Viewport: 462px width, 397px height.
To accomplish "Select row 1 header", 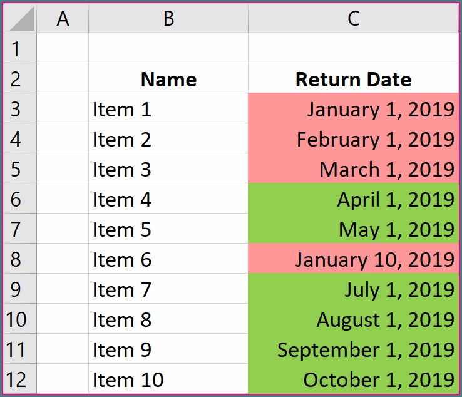I will coord(16,49).
